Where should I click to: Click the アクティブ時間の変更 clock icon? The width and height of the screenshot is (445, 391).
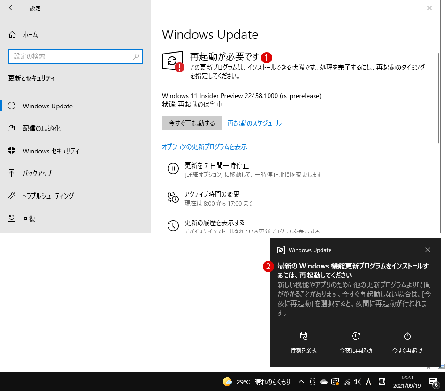pyautogui.click(x=173, y=197)
